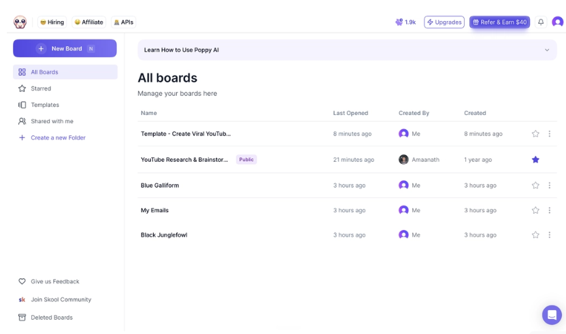Click the Poppy logo in header
This screenshot has height=334, width=566.
[x=20, y=22]
